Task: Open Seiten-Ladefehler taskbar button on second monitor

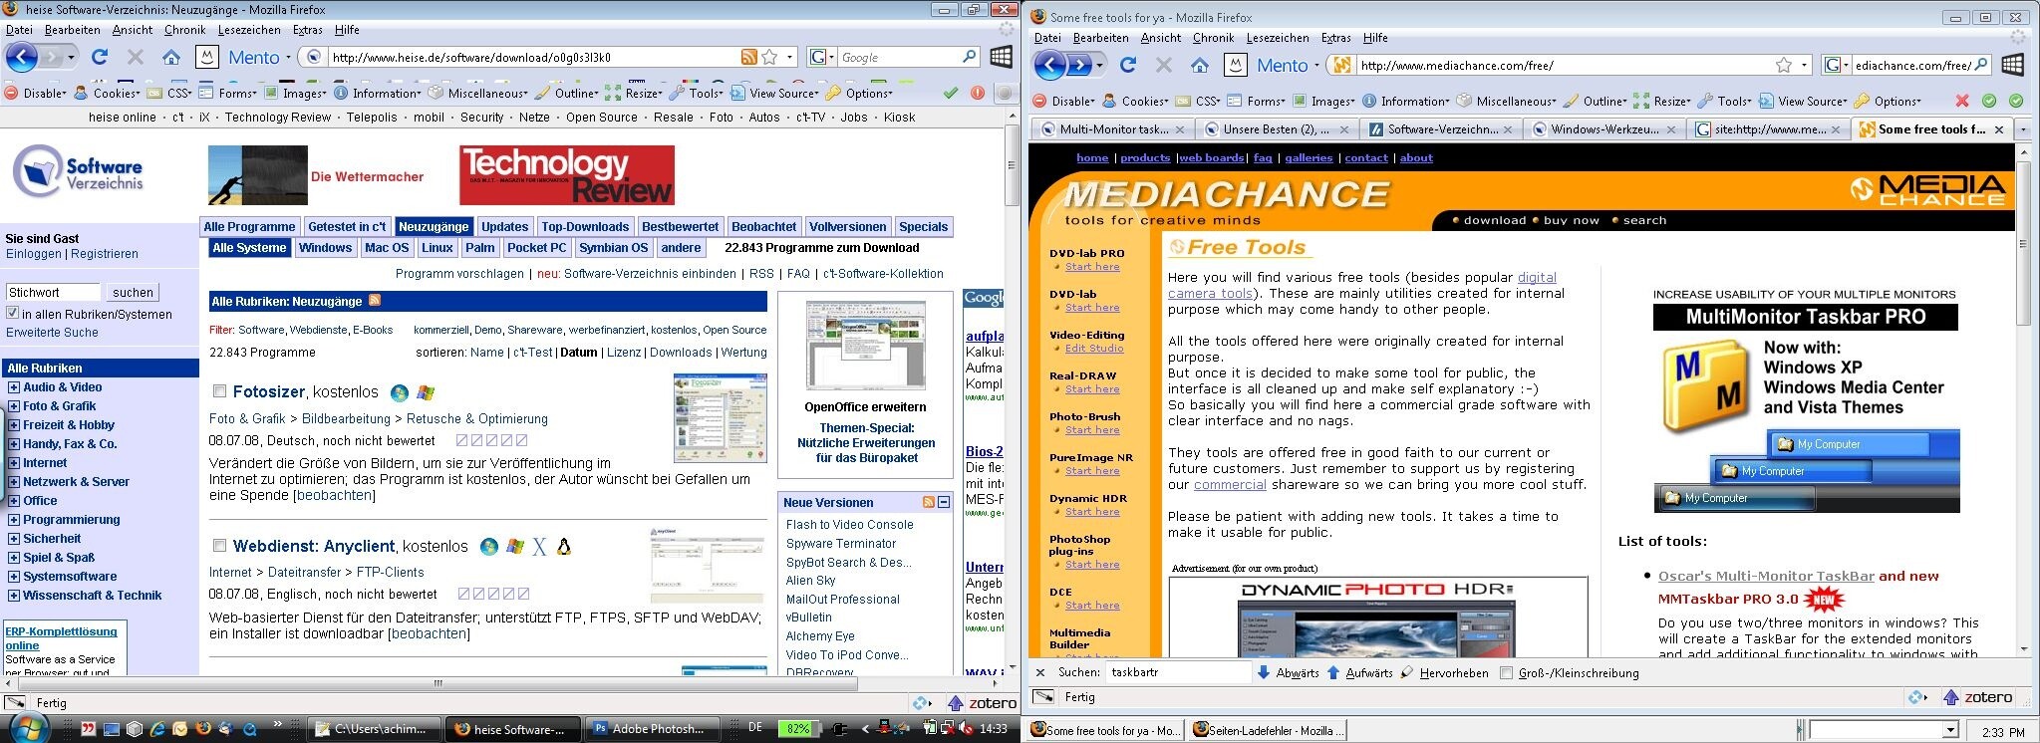Action: pyautogui.click(x=1269, y=730)
